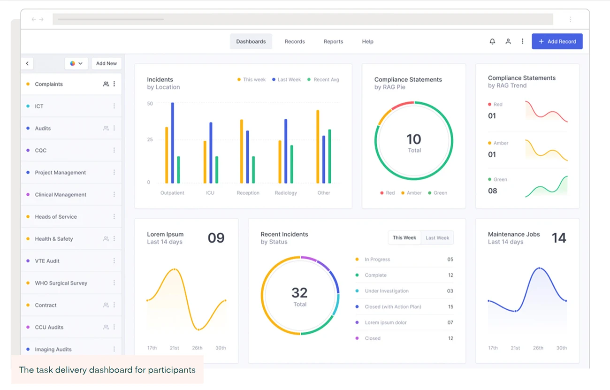Open the CCU Audits users icon
Viewport: 610px width, 390px height.
pyautogui.click(x=106, y=327)
